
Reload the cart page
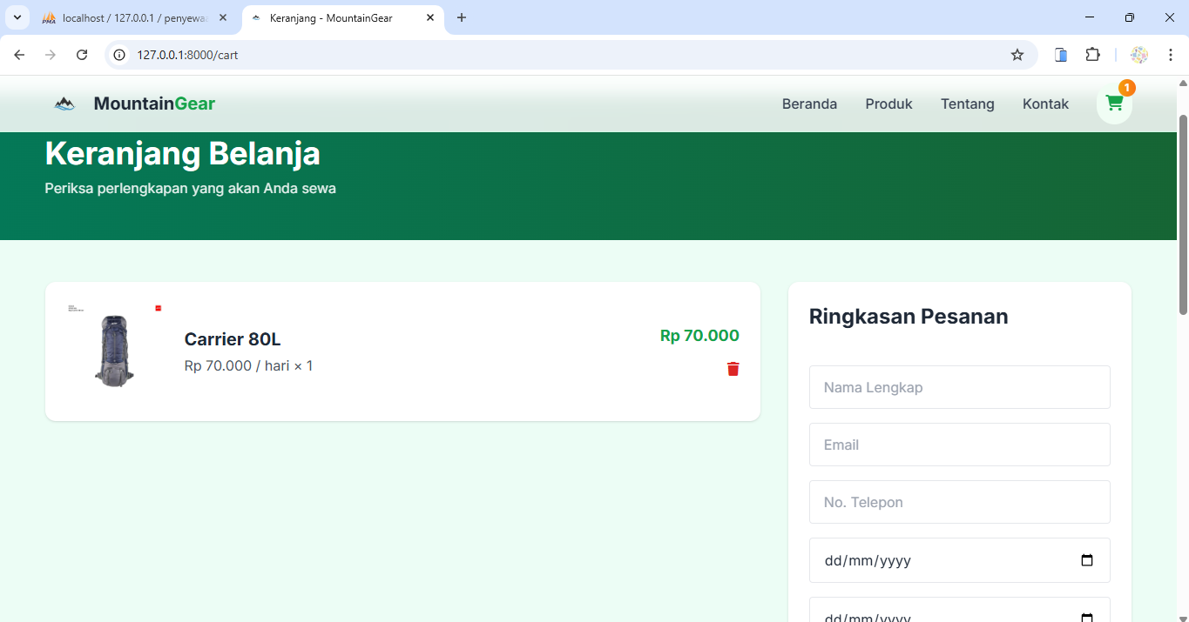(x=82, y=55)
